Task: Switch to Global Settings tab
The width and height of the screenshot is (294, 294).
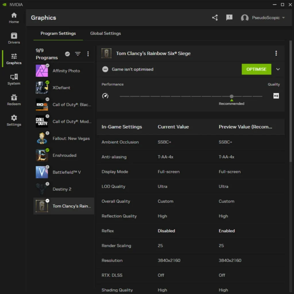Action: point(105,33)
